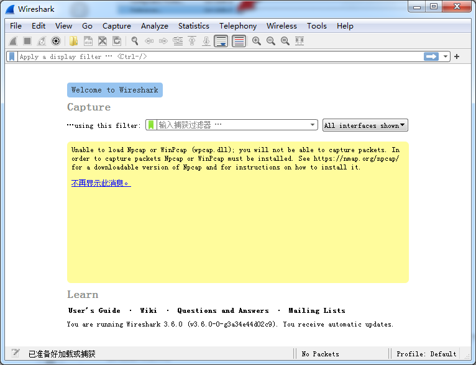Click the capture filter green bookmark icon
The image size is (476, 365).
151,125
